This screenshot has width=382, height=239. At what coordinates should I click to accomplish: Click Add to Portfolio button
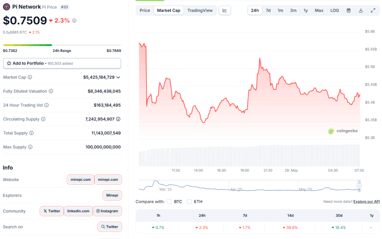coord(62,63)
